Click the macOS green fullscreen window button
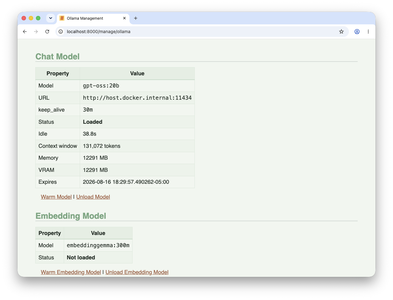 pyautogui.click(x=38, y=18)
